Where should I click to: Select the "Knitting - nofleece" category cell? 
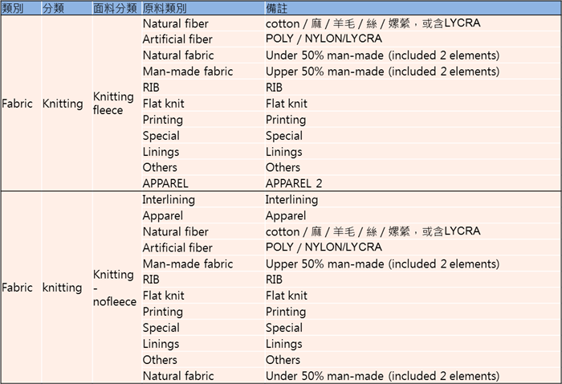(x=114, y=288)
